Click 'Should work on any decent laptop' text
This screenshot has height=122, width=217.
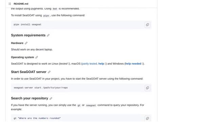coord(32,49)
